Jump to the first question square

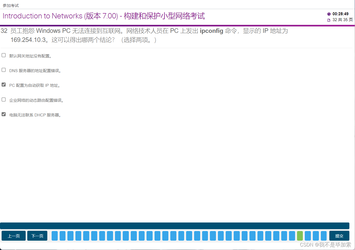click(55, 236)
